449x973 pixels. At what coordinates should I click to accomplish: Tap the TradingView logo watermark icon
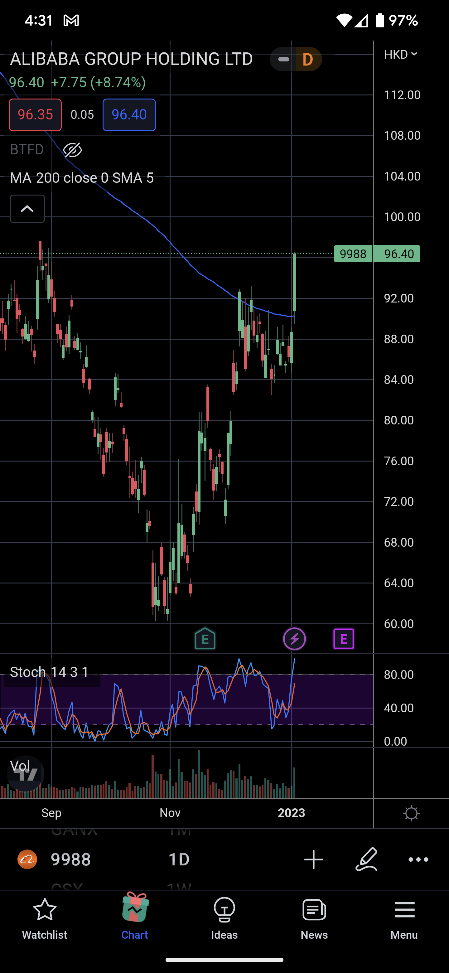pos(26,773)
